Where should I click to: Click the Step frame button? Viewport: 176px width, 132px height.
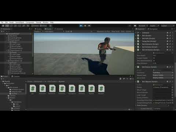[x=89, y=26]
